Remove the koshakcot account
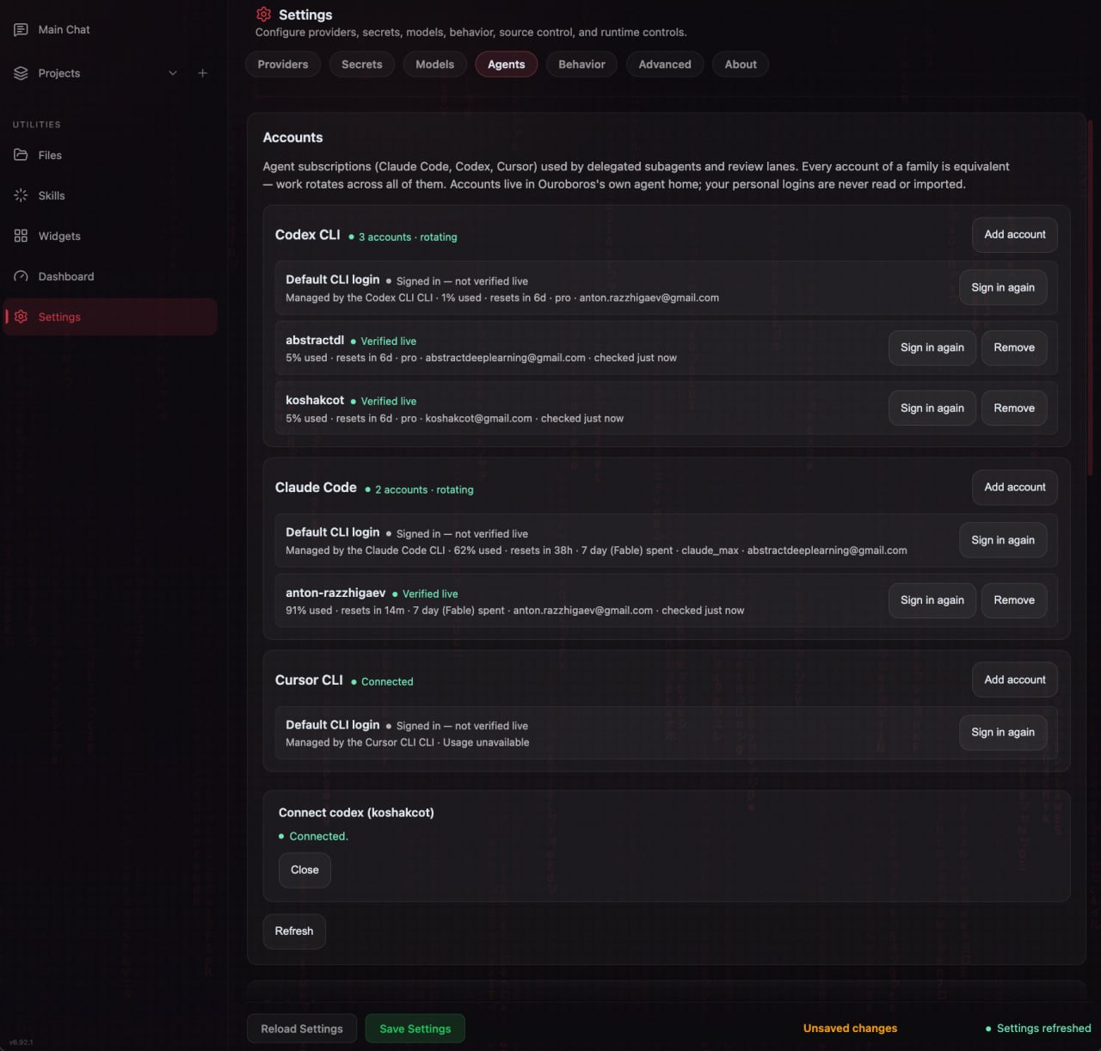Image resolution: width=1101 pixels, height=1051 pixels. click(x=1014, y=408)
